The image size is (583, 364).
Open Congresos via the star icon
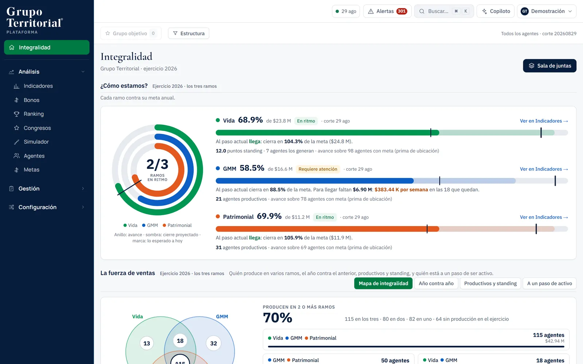[16, 128]
